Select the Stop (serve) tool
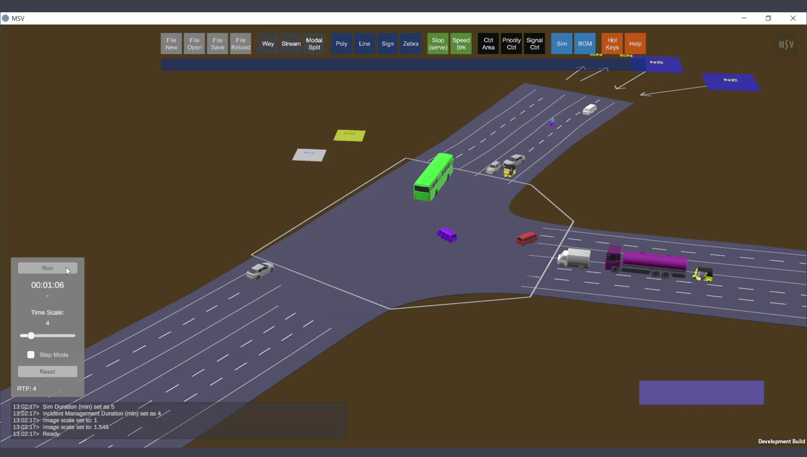This screenshot has width=807, height=457. (438, 44)
